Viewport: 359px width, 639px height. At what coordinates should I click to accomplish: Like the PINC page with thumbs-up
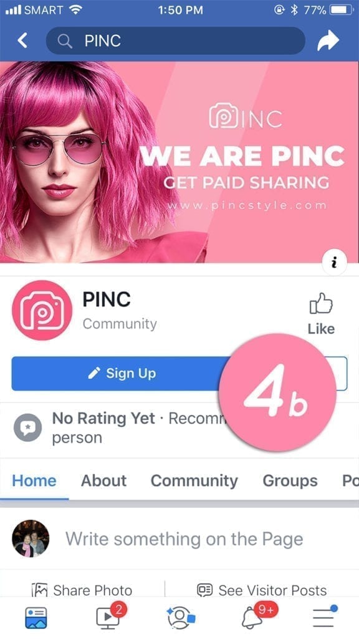tap(321, 315)
